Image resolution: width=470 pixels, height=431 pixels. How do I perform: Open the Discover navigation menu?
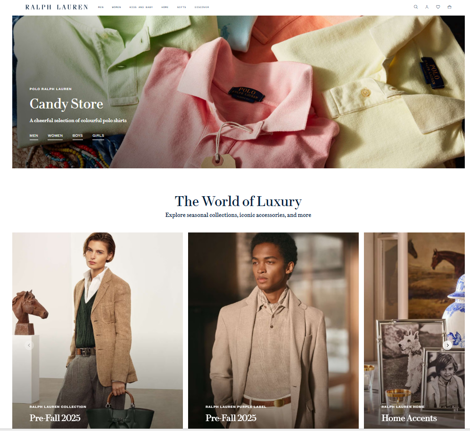(202, 7)
